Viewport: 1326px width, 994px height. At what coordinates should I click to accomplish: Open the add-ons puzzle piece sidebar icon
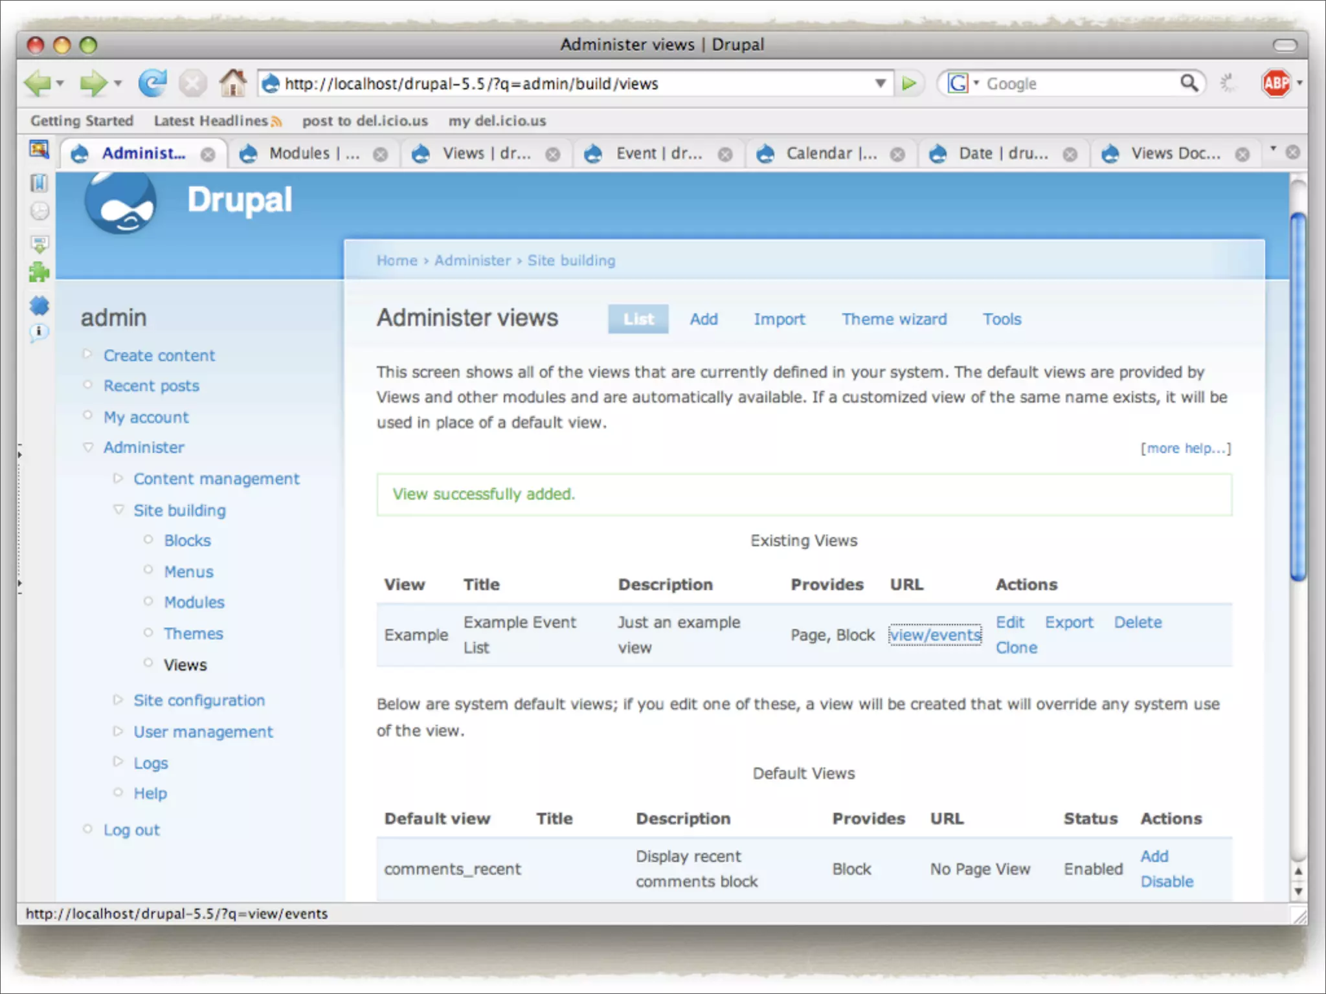[x=39, y=272]
